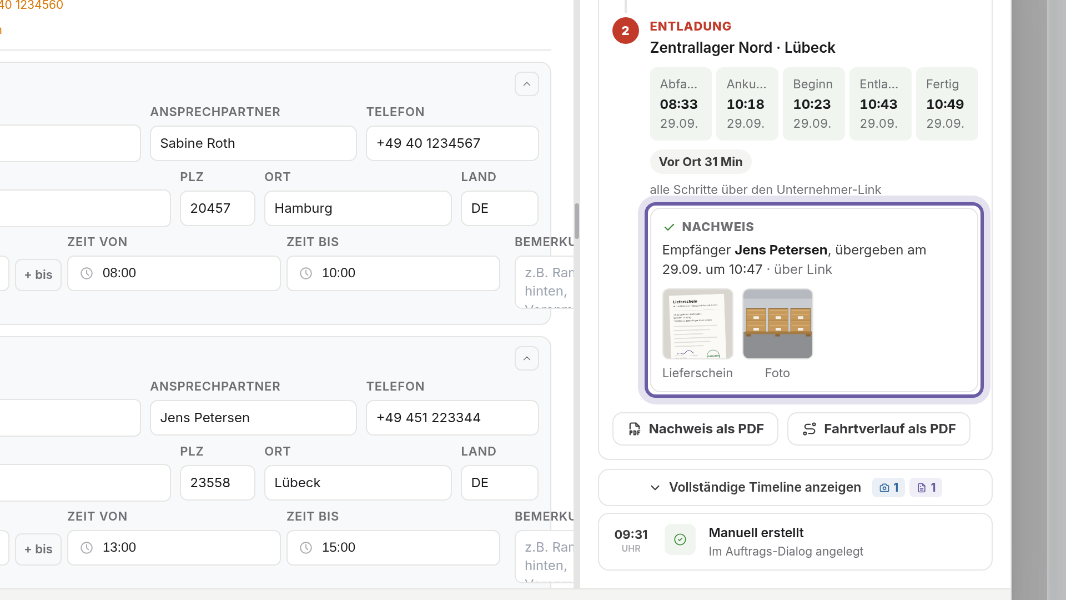The width and height of the screenshot is (1066, 600).
Task: Click + bis button before 08:00
Action: pos(38,275)
